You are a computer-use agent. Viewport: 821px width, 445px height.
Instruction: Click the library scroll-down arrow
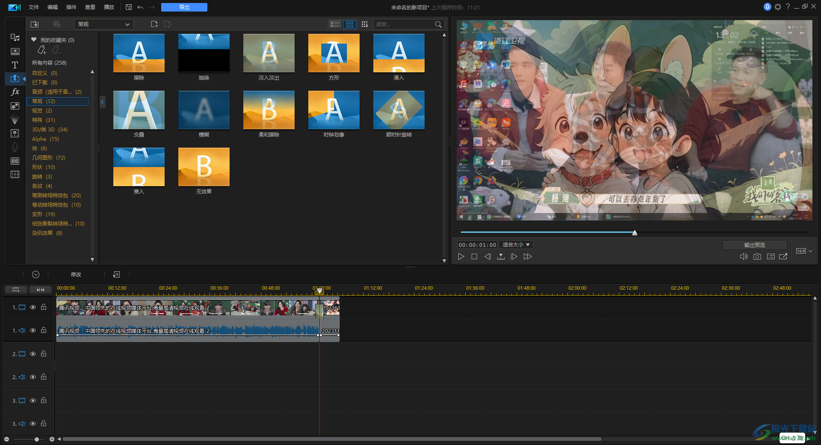(x=444, y=261)
